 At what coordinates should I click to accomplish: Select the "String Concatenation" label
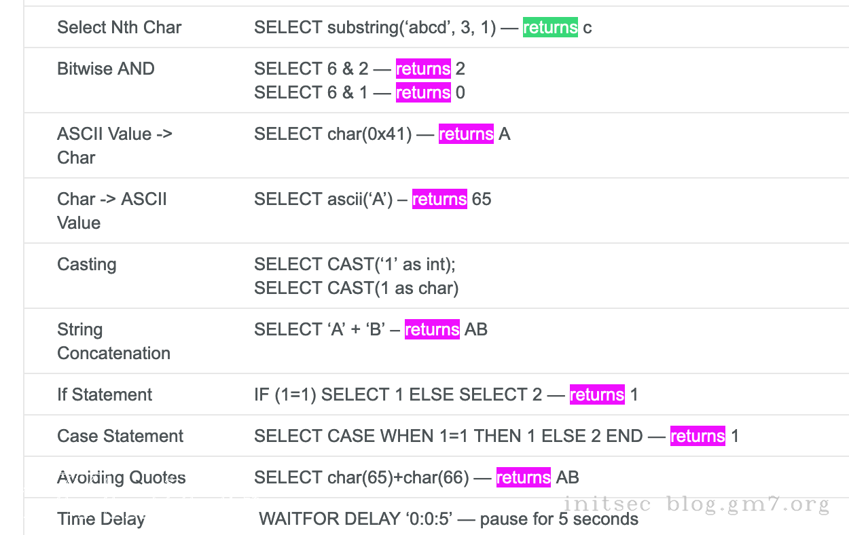click(113, 342)
